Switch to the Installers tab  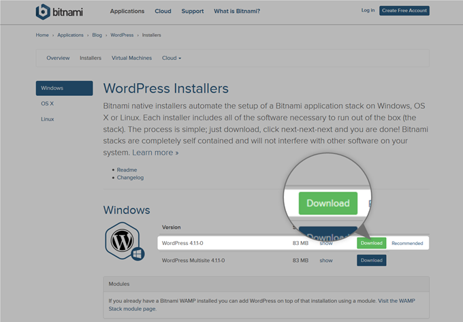91,58
